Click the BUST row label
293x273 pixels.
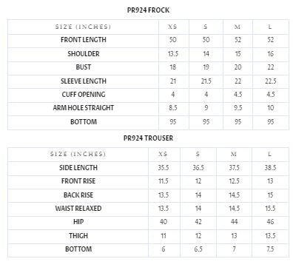pyautogui.click(x=84, y=67)
